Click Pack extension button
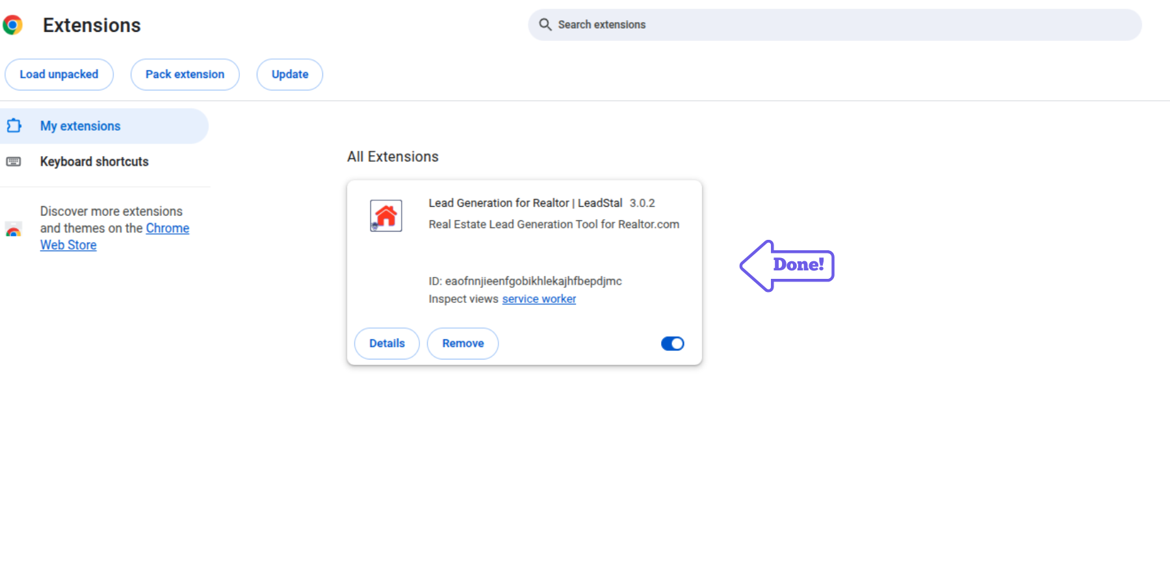Image resolution: width=1170 pixels, height=585 pixels. (x=185, y=74)
